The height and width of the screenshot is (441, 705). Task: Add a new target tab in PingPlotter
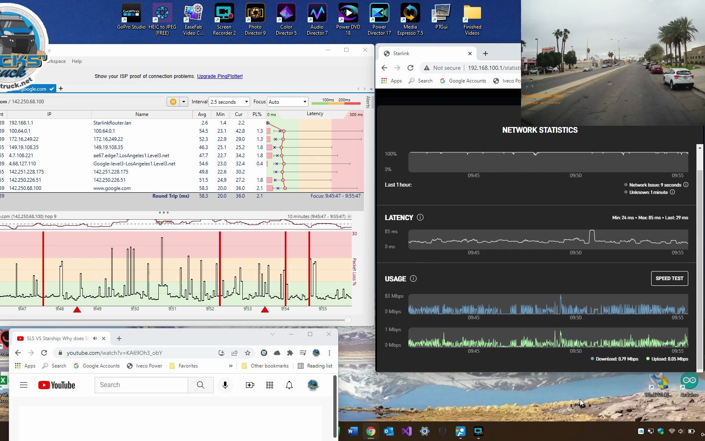click(61, 89)
